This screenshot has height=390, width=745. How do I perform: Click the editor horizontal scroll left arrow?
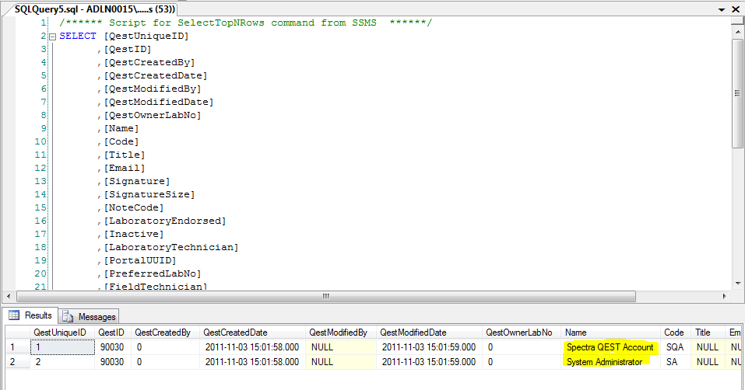coord(8,297)
